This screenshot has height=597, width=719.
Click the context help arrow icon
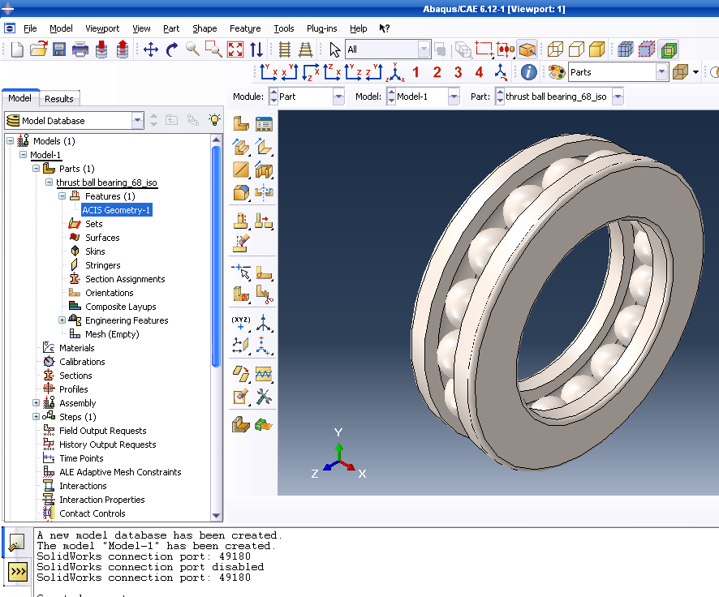[x=385, y=28]
